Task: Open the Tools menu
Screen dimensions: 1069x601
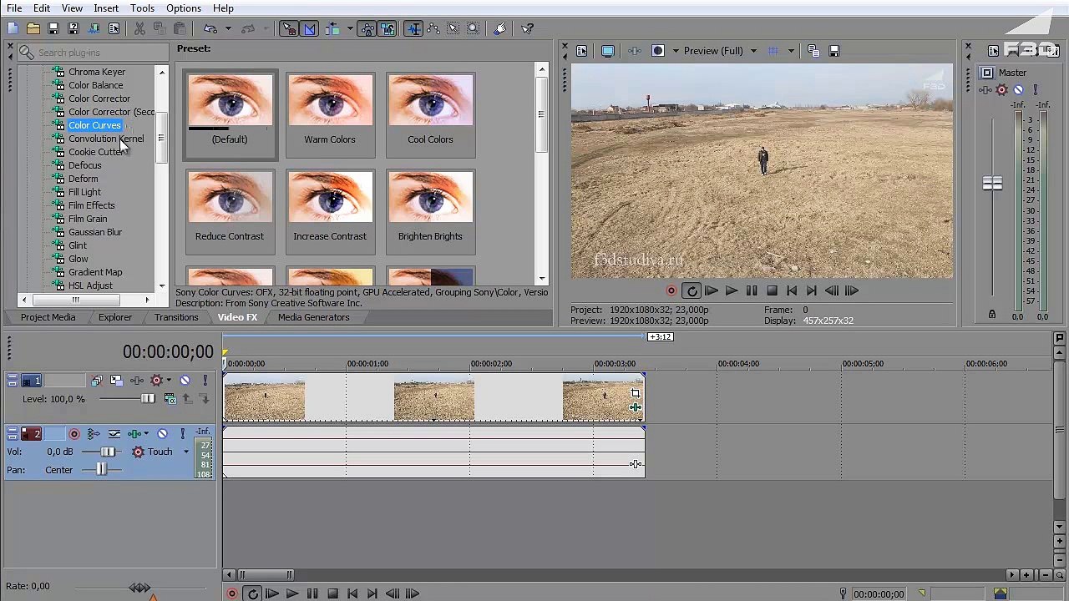Action: point(142,8)
